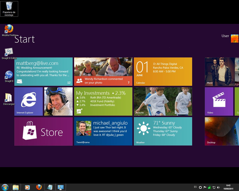Click the michael_angiulo profile photo
This screenshot has width=239, height=191.
tap(84, 129)
